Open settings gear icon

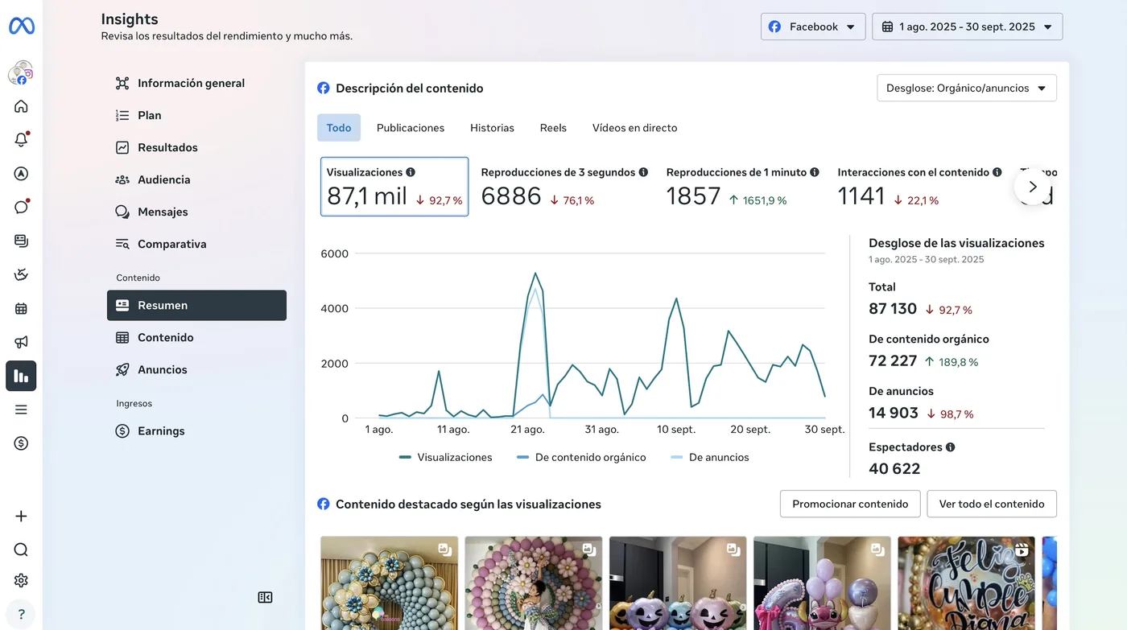click(x=21, y=580)
